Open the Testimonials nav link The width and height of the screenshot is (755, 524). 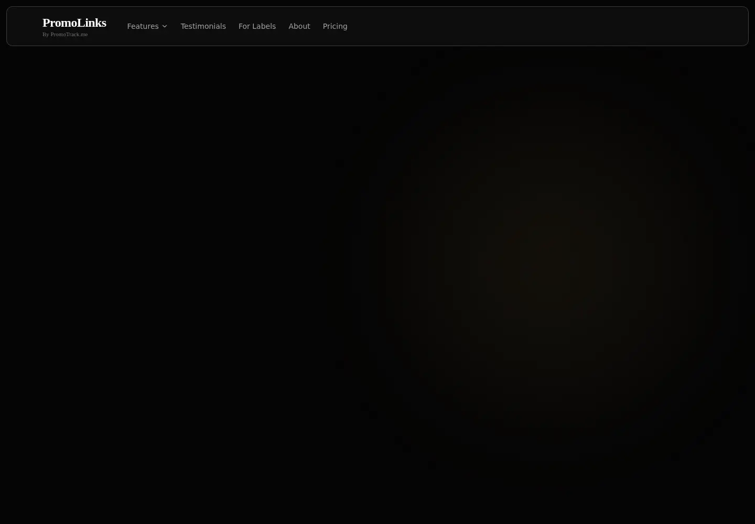(x=203, y=26)
